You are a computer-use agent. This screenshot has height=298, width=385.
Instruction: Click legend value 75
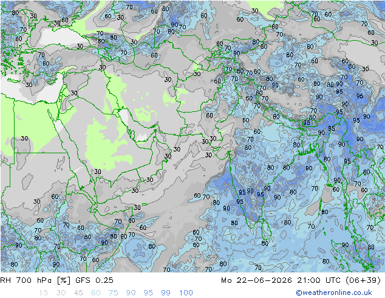(113, 293)
